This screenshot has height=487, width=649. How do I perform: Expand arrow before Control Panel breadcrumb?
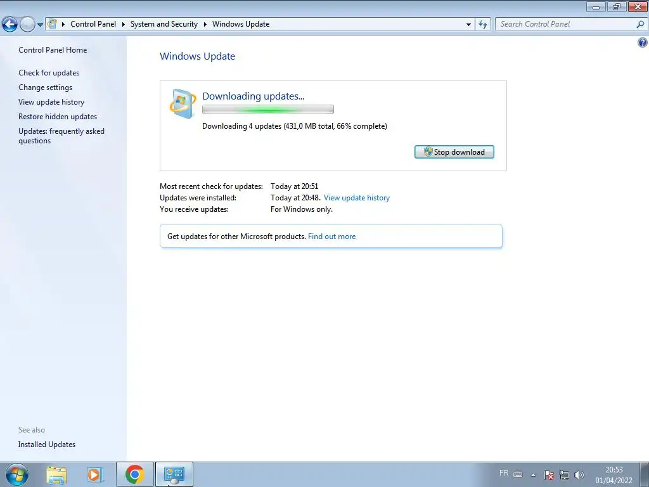pyautogui.click(x=63, y=25)
